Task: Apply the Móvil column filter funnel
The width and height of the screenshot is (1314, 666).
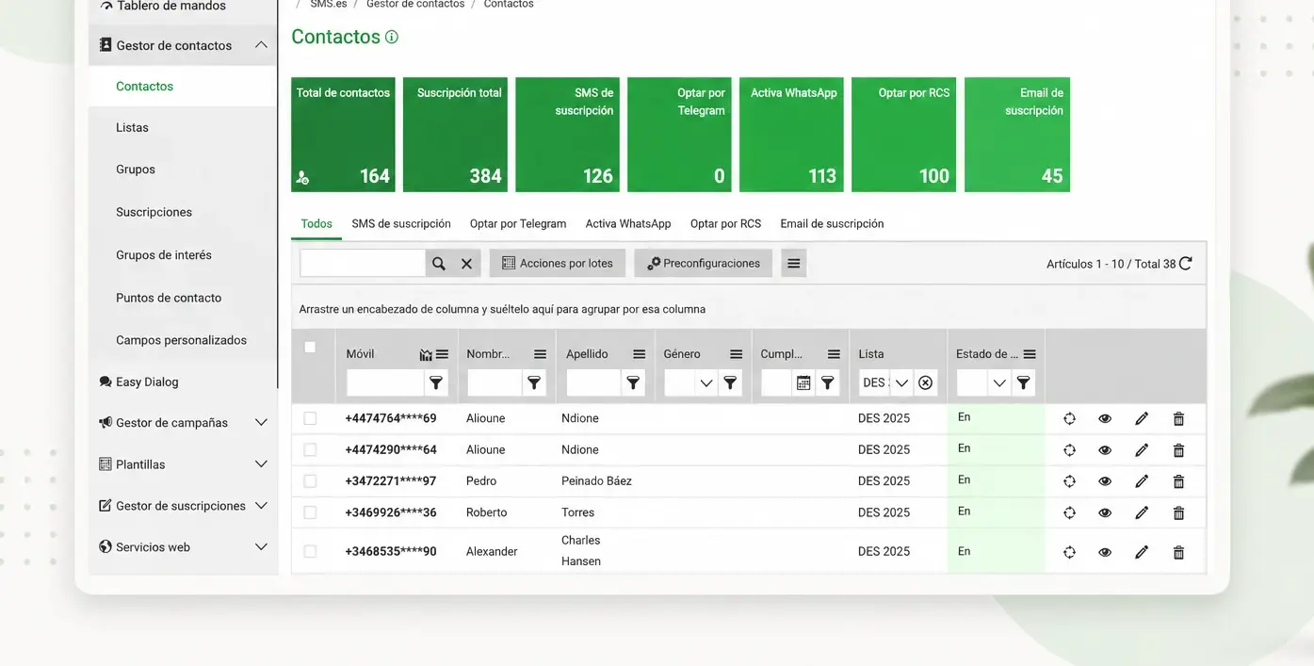Action: (x=436, y=382)
